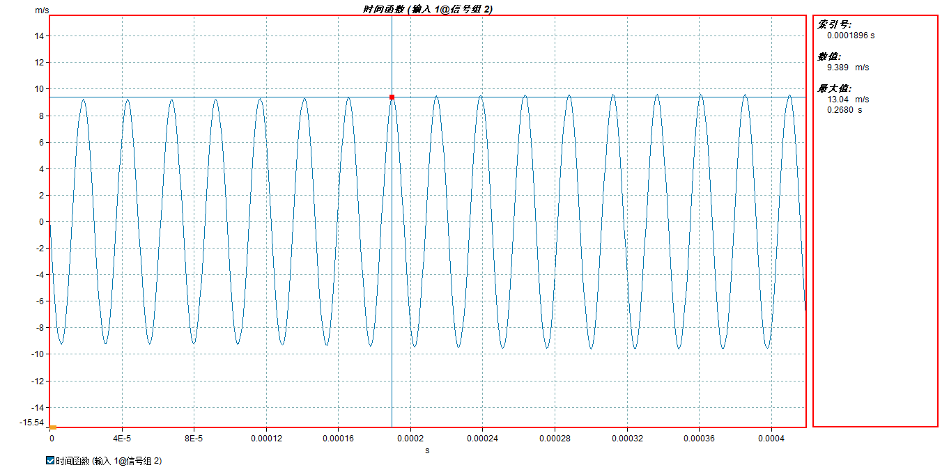This screenshot has height=472, width=949.
Task: Click the 0.0002 tick on the X axis
Action: pyautogui.click(x=410, y=439)
